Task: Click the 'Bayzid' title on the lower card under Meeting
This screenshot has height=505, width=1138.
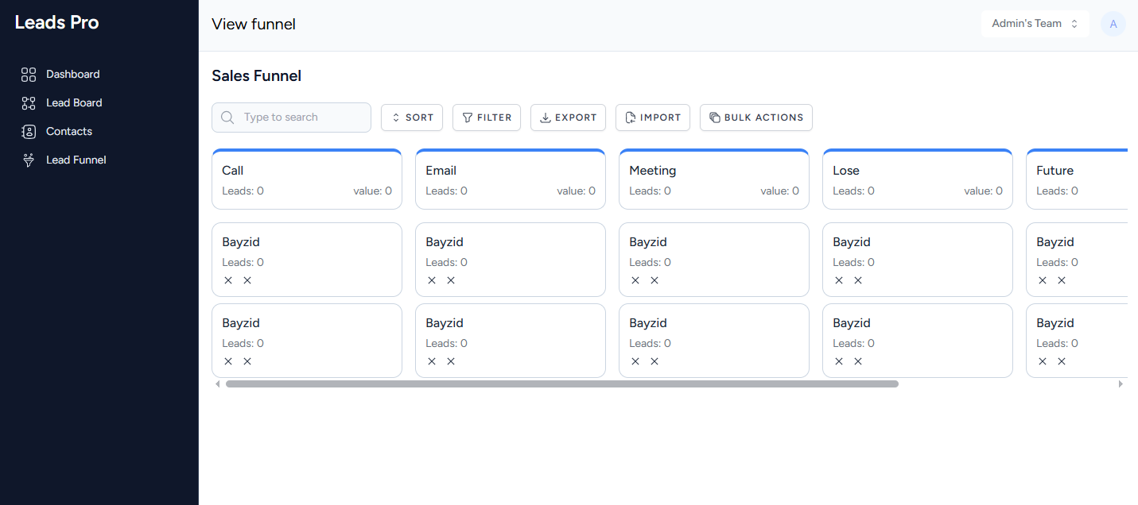Action: coord(648,323)
